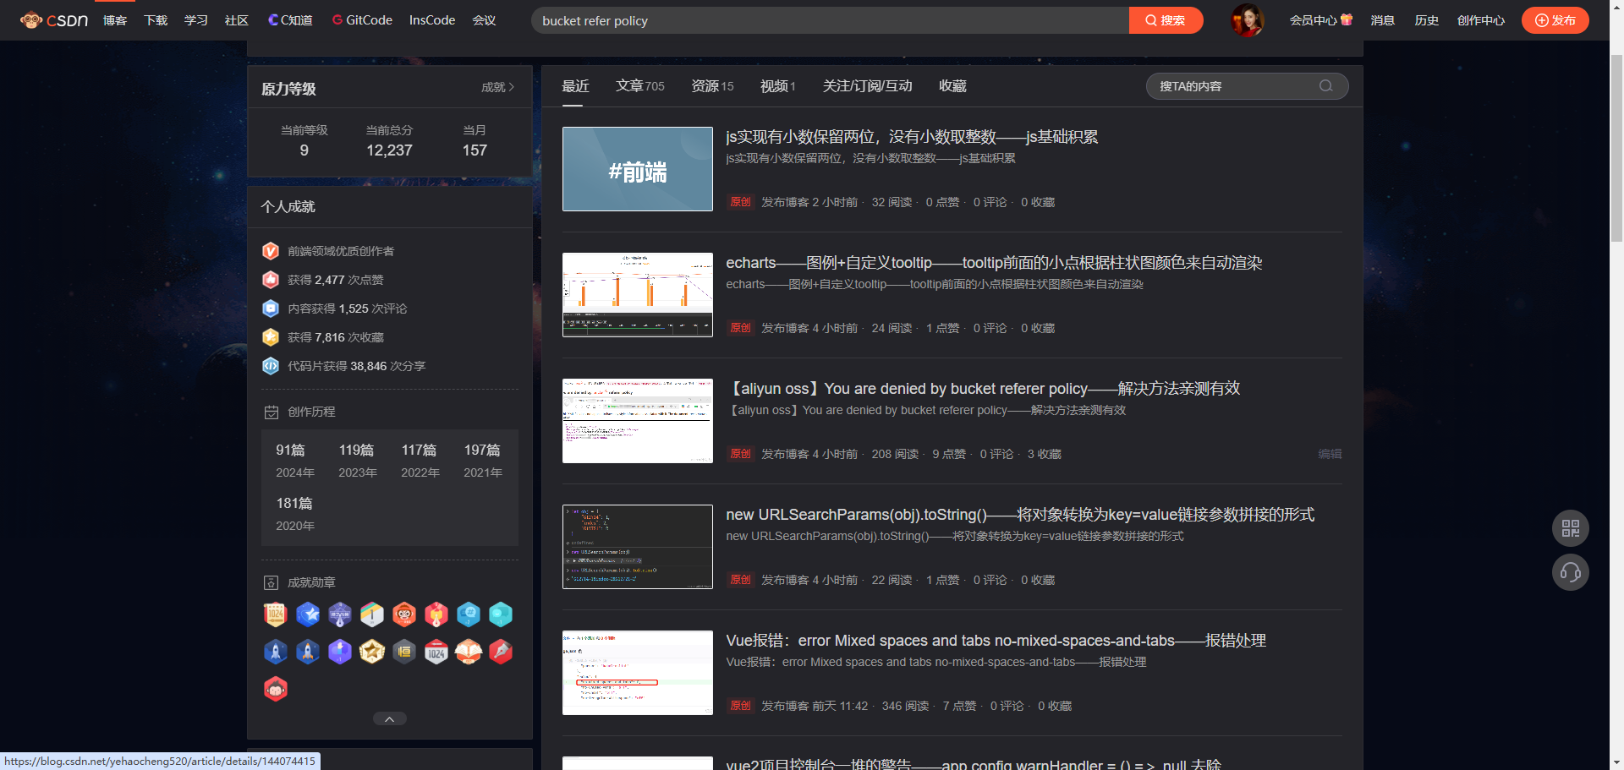This screenshot has width=1624, height=770.
Task: Switch to the 最近 tab
Action: click(575, 86)
